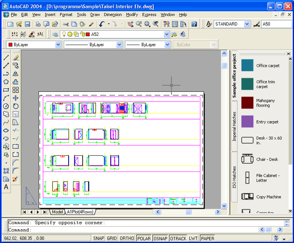Pick the Mahogany flooring swatch
This screenshot has width=294, height=243.
[x=247, y=103]
